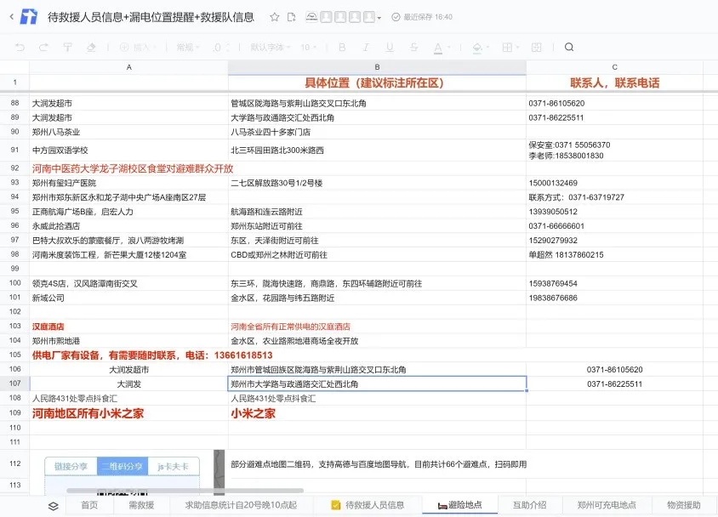Viewport: 718px width, 517px height.
Task: Select cell 郑州八马茶业
Action: [128, 132]
